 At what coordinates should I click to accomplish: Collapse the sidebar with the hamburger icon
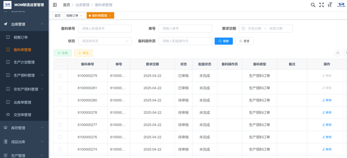click(55, 5)
